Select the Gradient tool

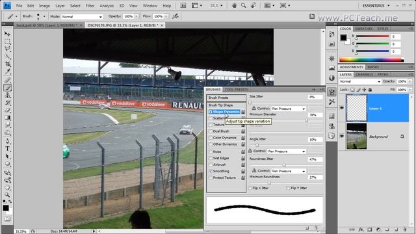tap(7, 118)
